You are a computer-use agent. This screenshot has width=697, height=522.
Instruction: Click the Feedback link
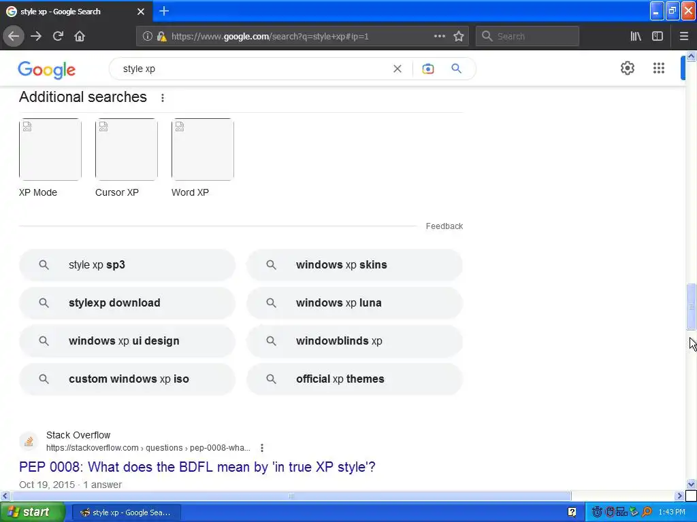pos(444,226)
